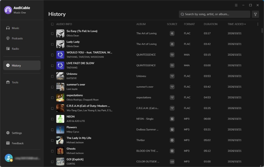Check the Unloveu row checkbox

pos(52,76)
